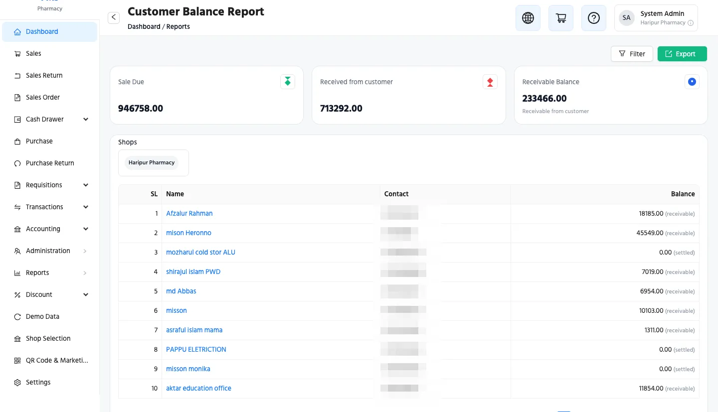Open customer aktar education office link
Image resolution: width=718 pixels, height=412 pixels.
pos(198,389)
